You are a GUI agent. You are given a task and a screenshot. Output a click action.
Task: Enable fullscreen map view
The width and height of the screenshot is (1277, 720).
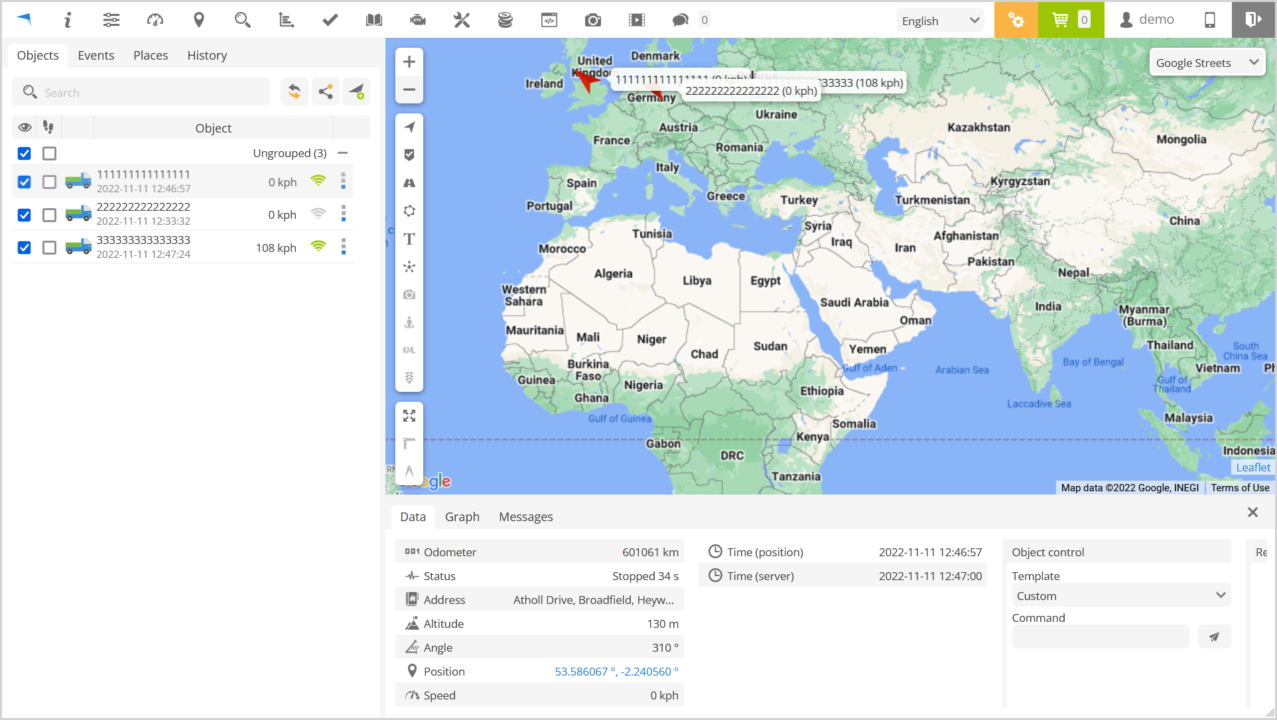coord(409,416)
